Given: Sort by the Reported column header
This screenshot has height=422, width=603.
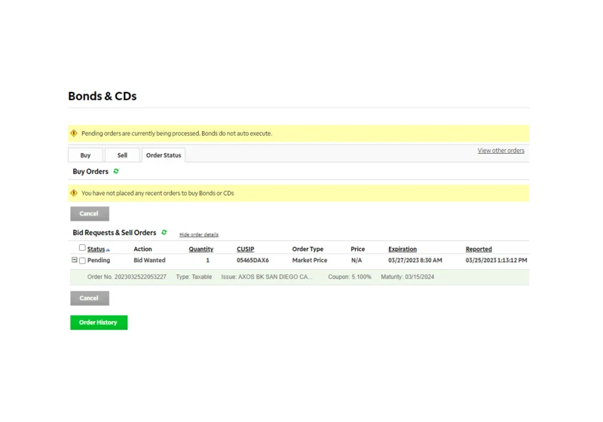Looking at the screenshot, I should click(x=479, y=249).
